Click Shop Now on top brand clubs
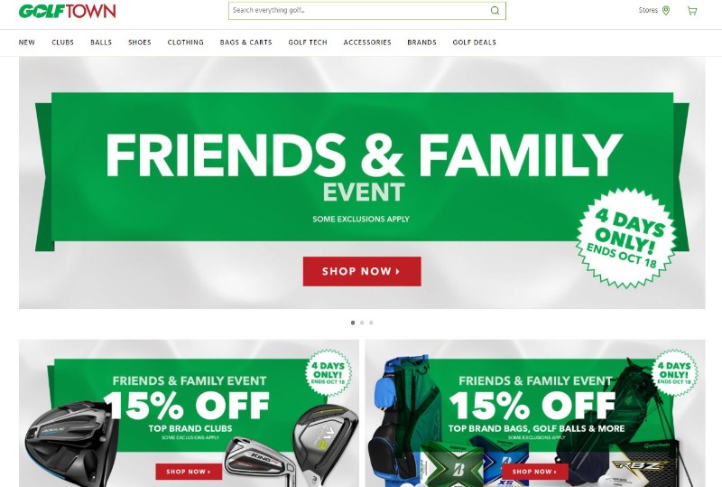 (189, 472)
